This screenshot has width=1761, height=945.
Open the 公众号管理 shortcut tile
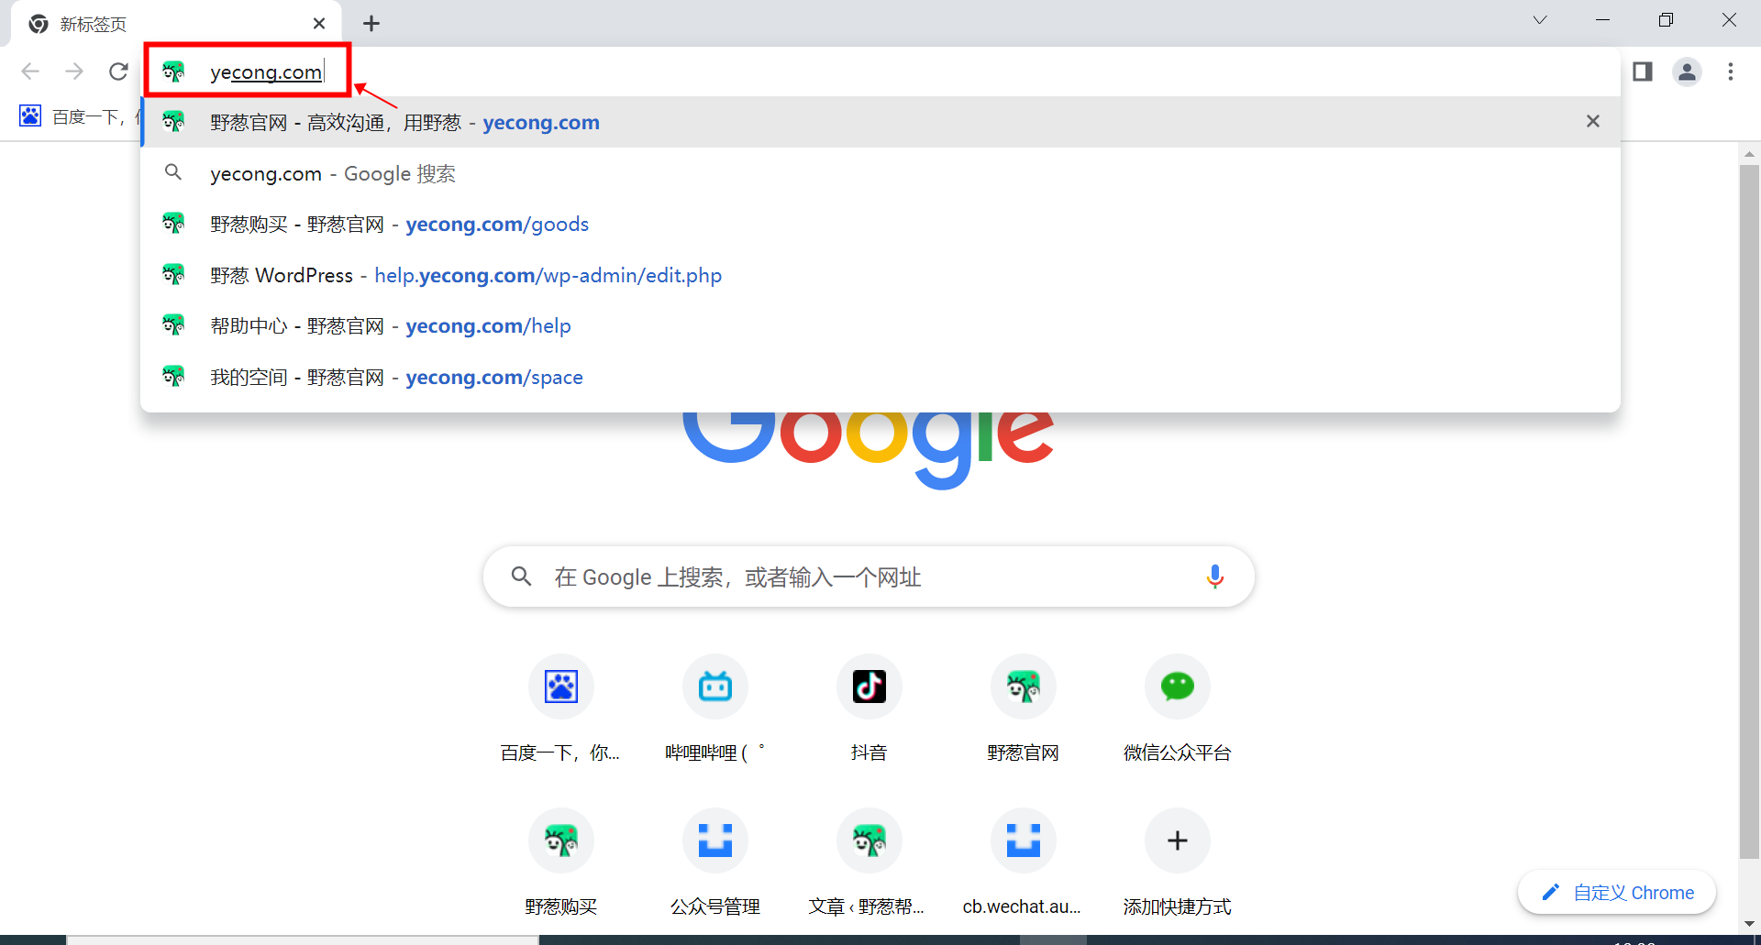[714, 863]
